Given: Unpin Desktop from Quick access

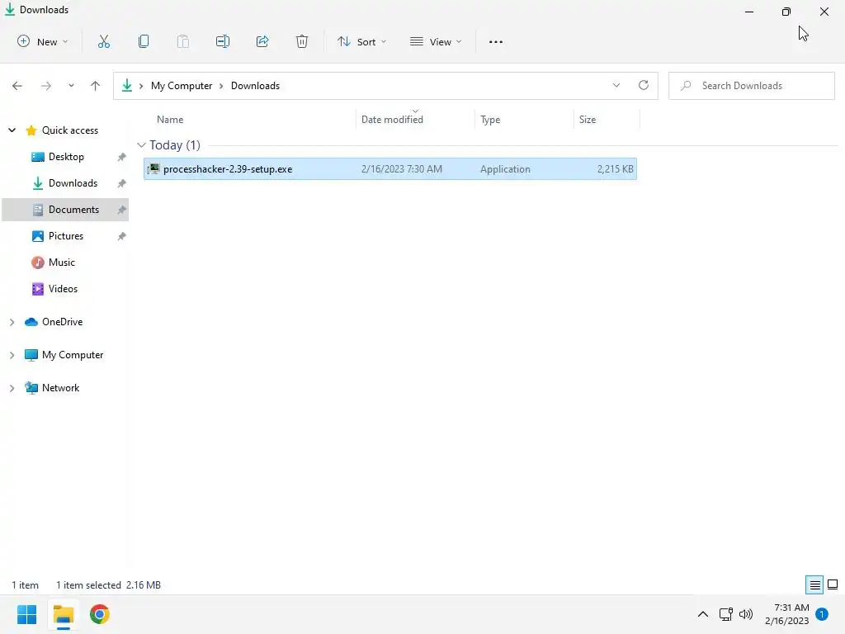Looking at the screenshot, I should click(122, 157).
